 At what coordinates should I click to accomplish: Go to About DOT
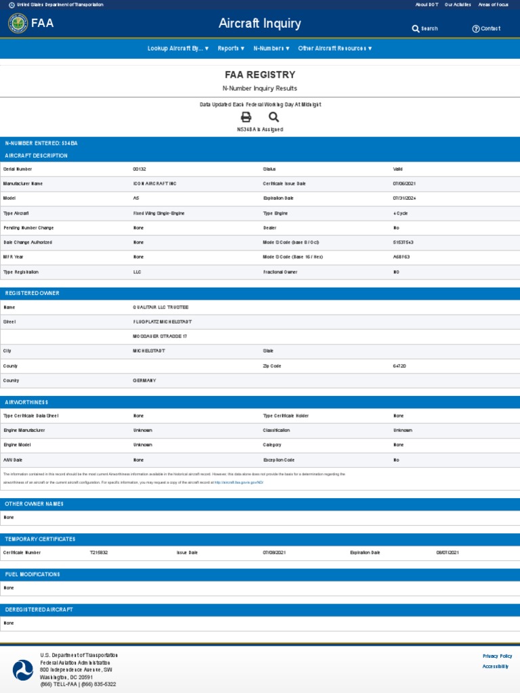pyautogui.click(x=427, y=5)
